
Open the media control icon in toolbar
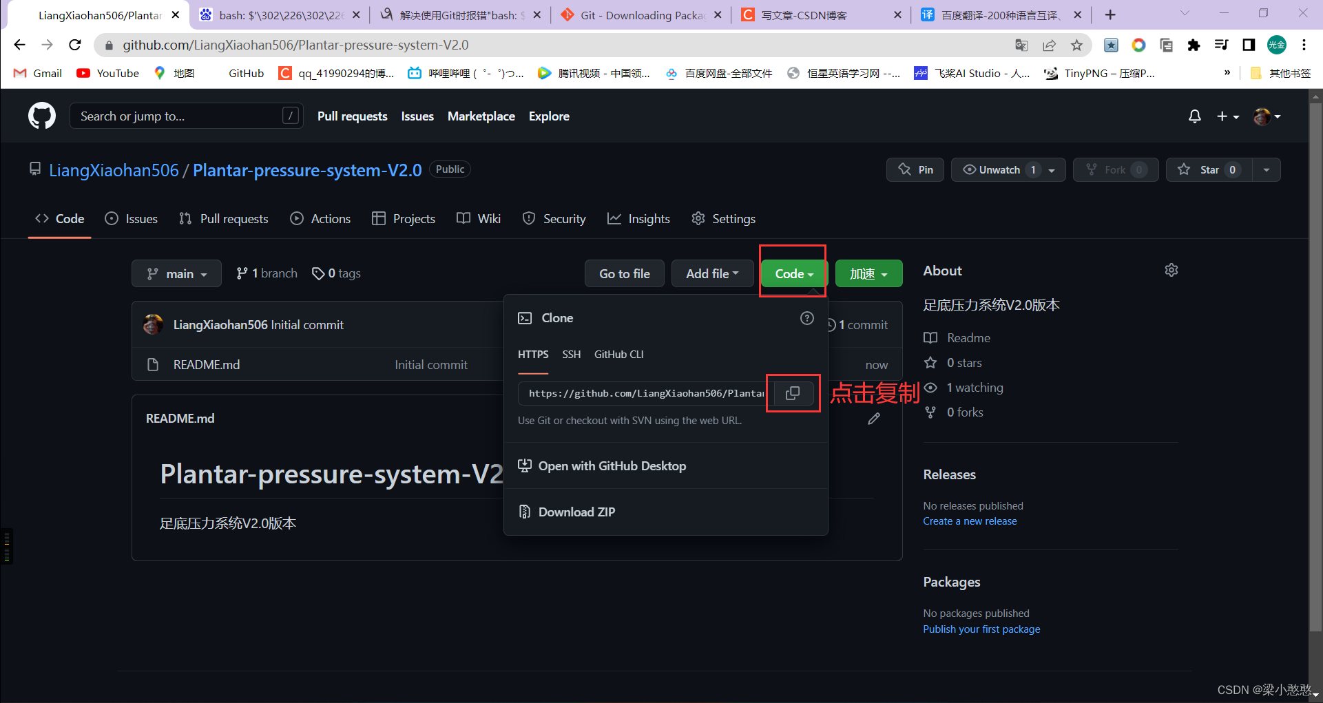coord(1221,45)
